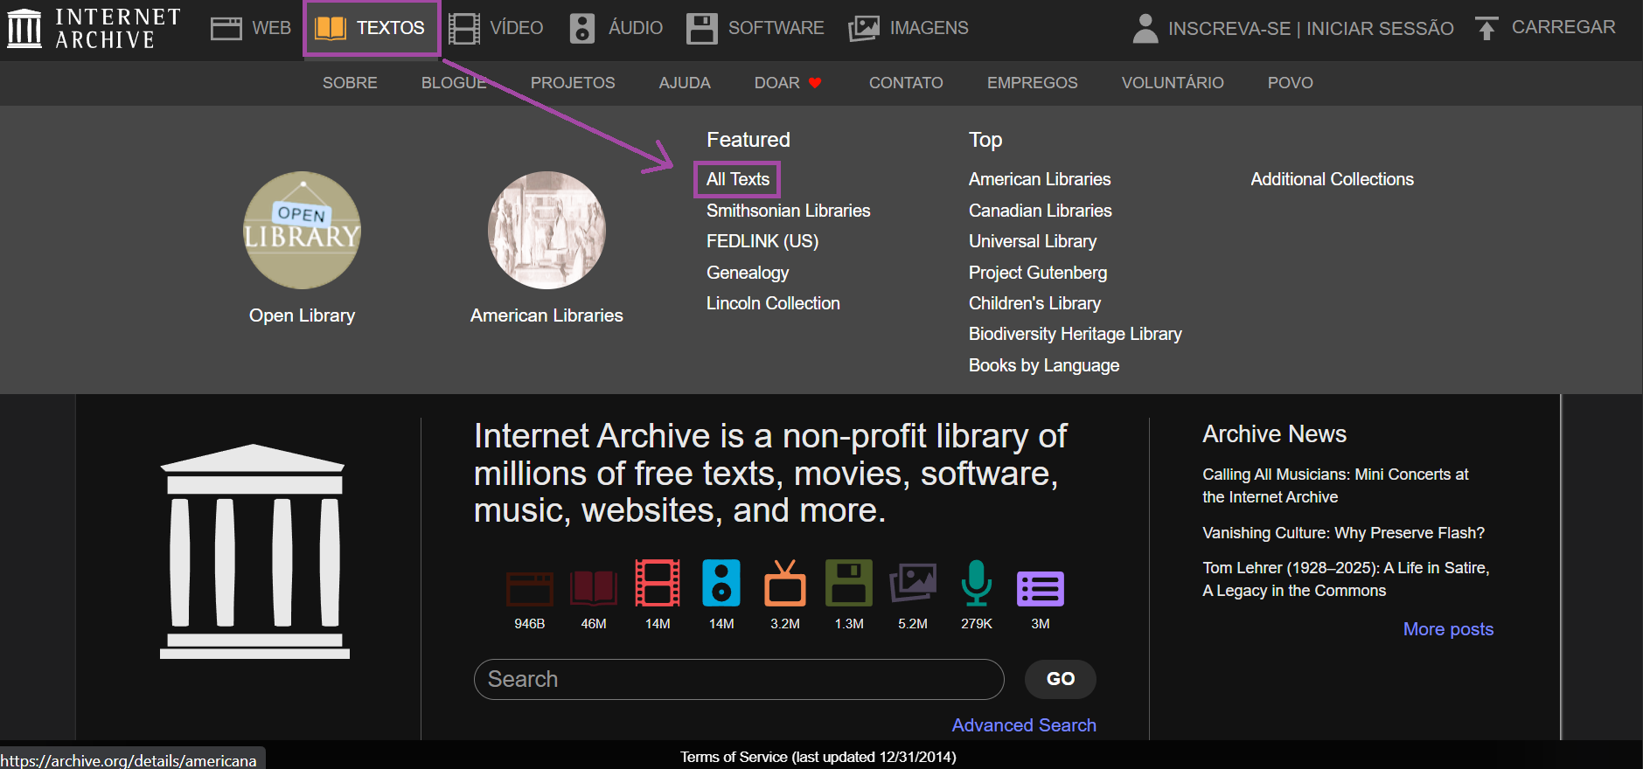Viewport: 1643px width, 769px height.
Task: Open Smithsonian Libraries collection
Action: pos(789,211)
